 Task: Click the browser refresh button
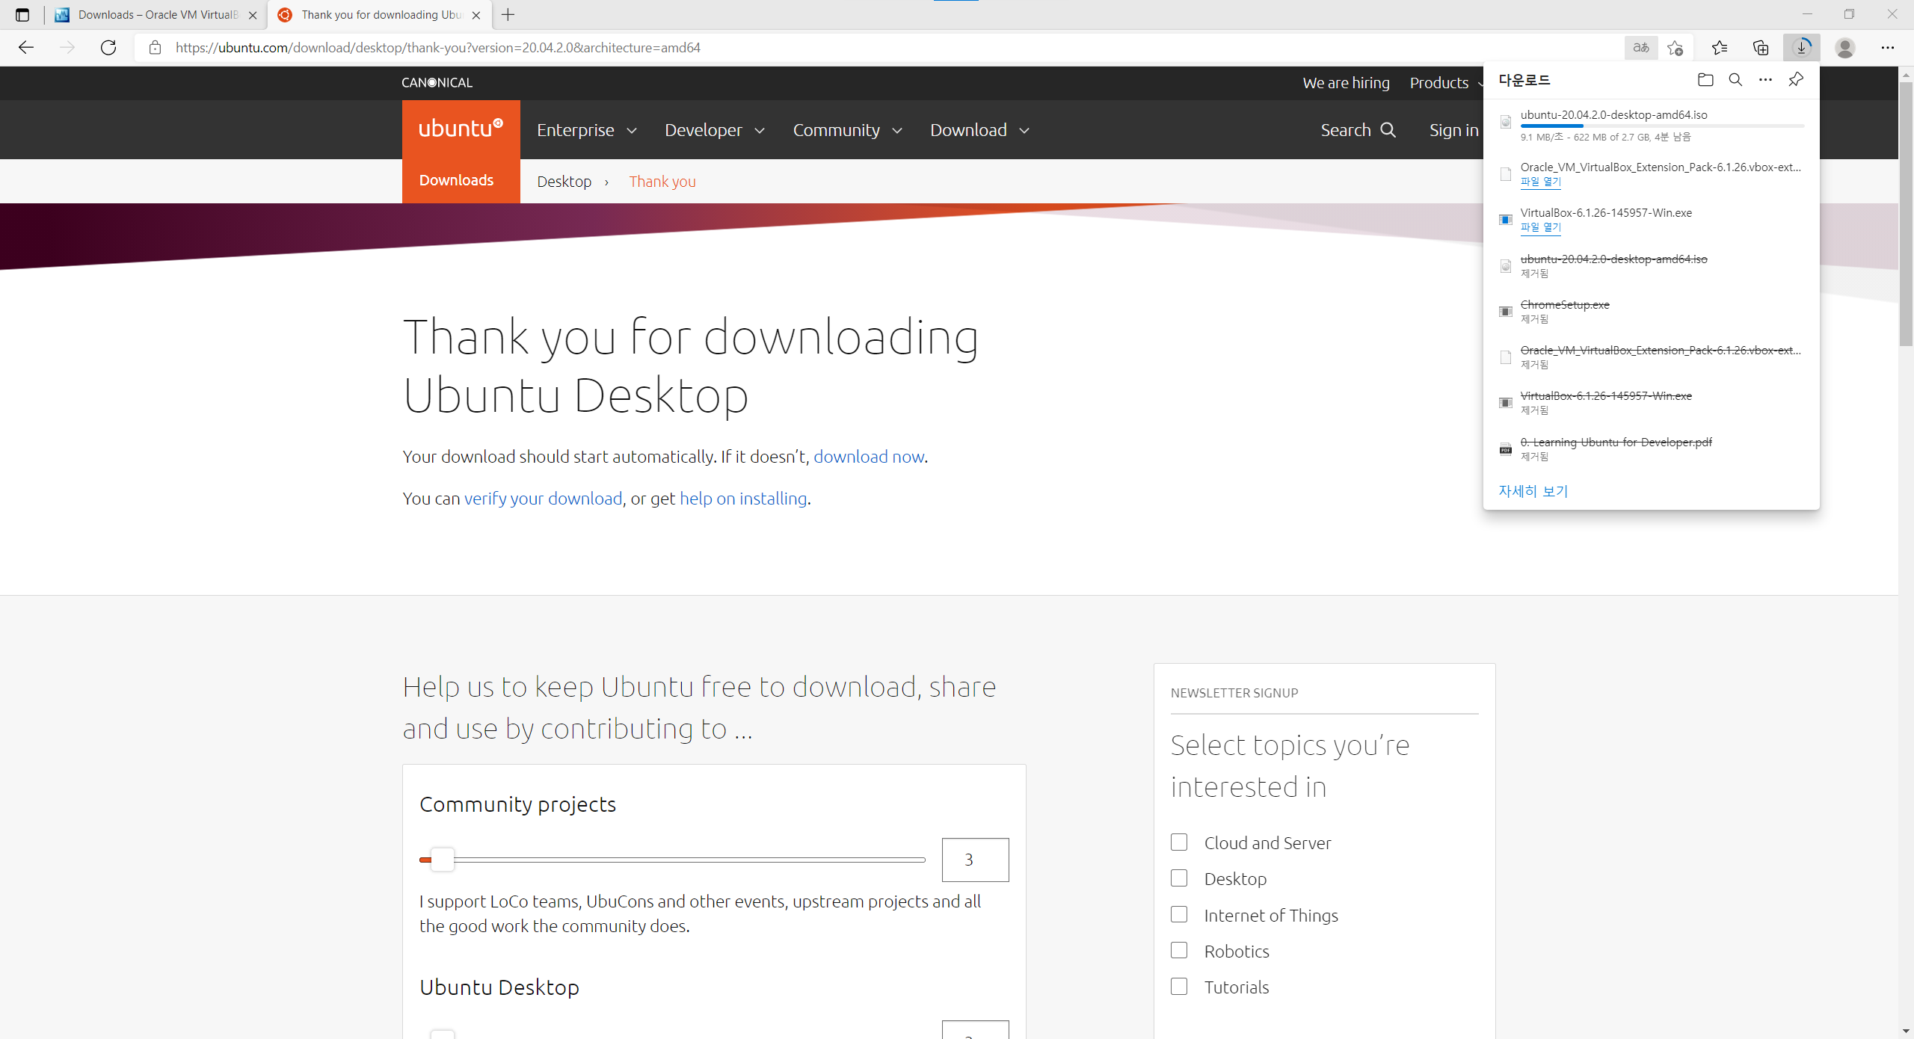(x=108, y=48)
